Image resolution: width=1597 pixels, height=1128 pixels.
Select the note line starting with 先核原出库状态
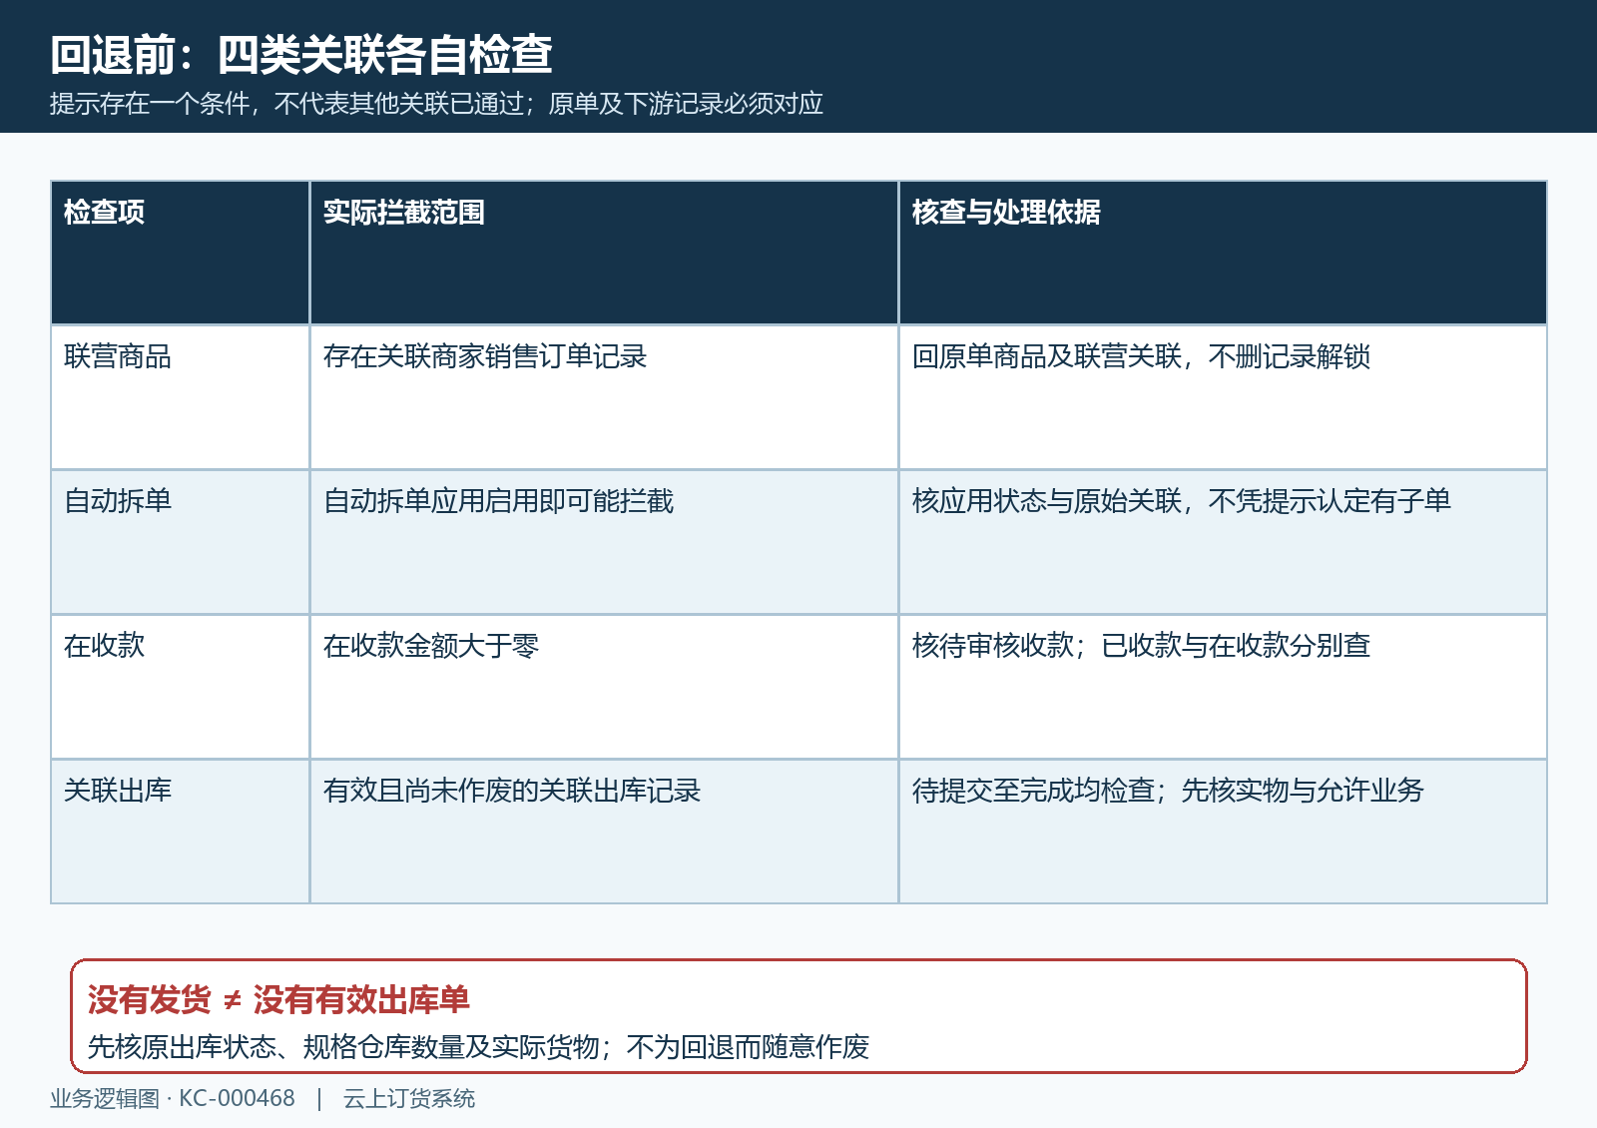click(x=478, y=1047)
